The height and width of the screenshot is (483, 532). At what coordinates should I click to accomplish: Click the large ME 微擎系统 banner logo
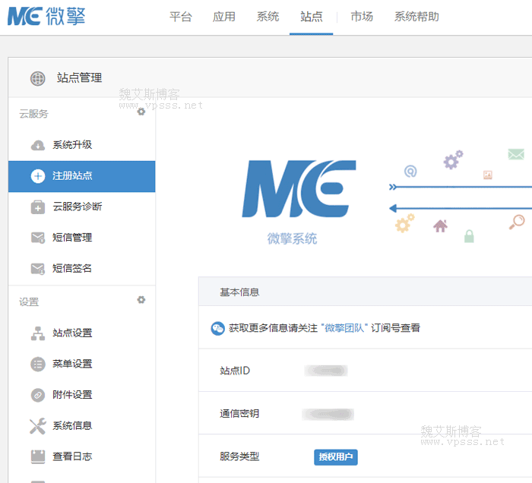tap(299, 202)
